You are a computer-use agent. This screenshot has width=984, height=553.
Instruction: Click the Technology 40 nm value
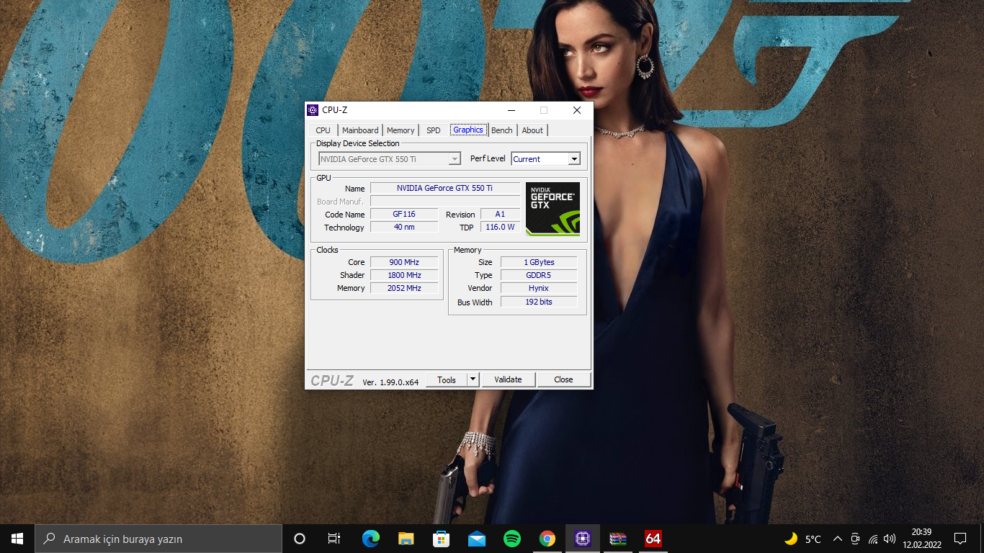tap(404, 228)
